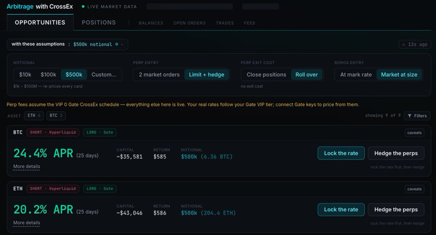Open caveats on the BTC card
436x235 pixels.
414,133
